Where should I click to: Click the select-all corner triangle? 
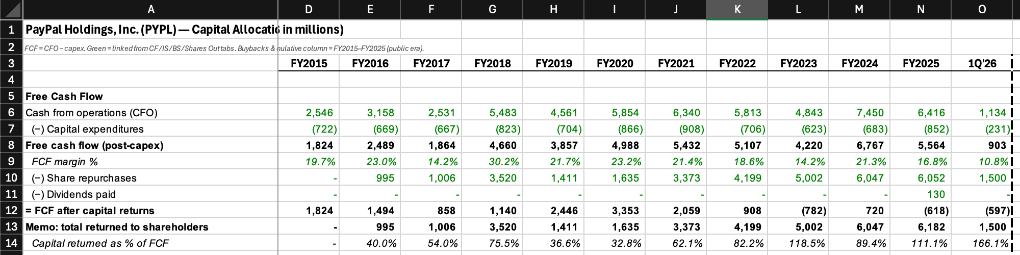point(11,9)
